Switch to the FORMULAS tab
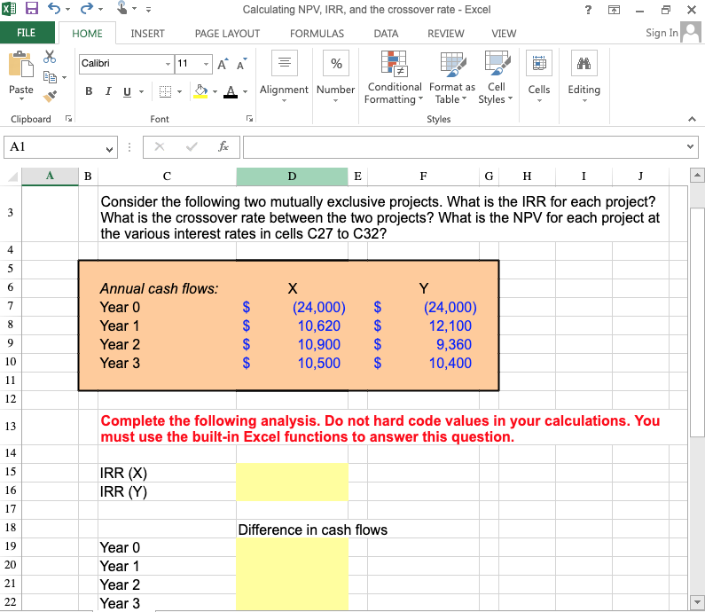 pos(317,34)
